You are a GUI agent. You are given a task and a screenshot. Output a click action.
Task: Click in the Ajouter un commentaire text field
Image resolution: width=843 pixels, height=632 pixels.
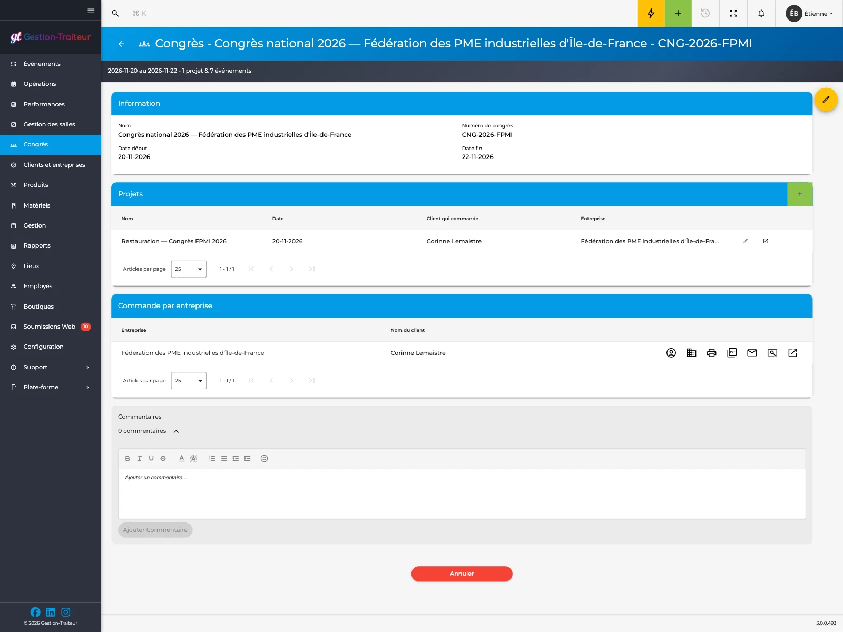point(462,493)
